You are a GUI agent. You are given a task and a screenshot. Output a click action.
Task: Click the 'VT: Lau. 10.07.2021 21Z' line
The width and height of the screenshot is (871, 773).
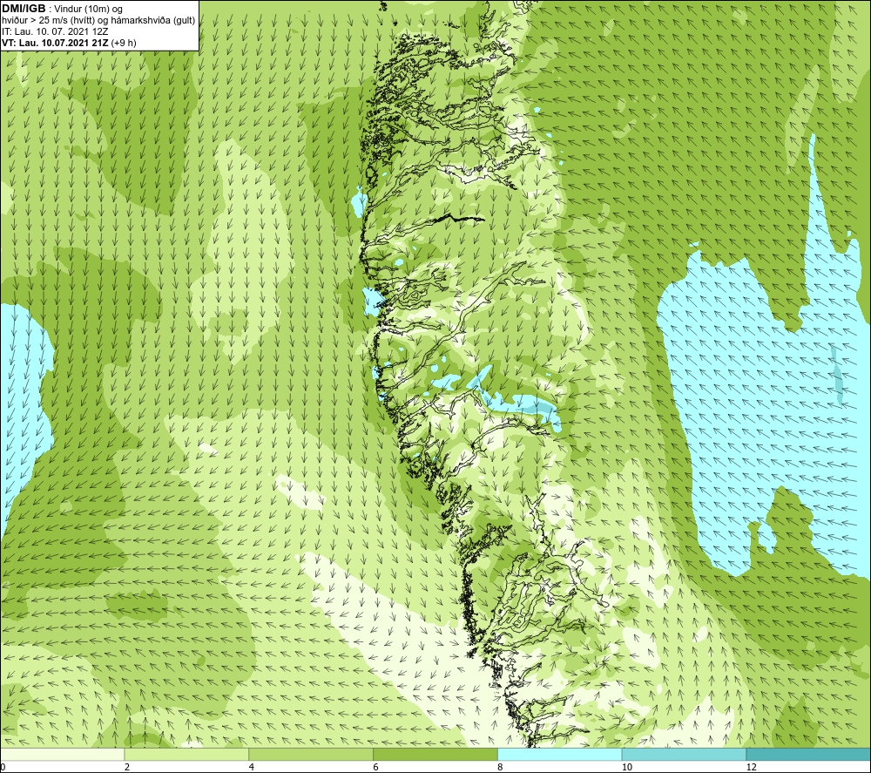[56, 43]
